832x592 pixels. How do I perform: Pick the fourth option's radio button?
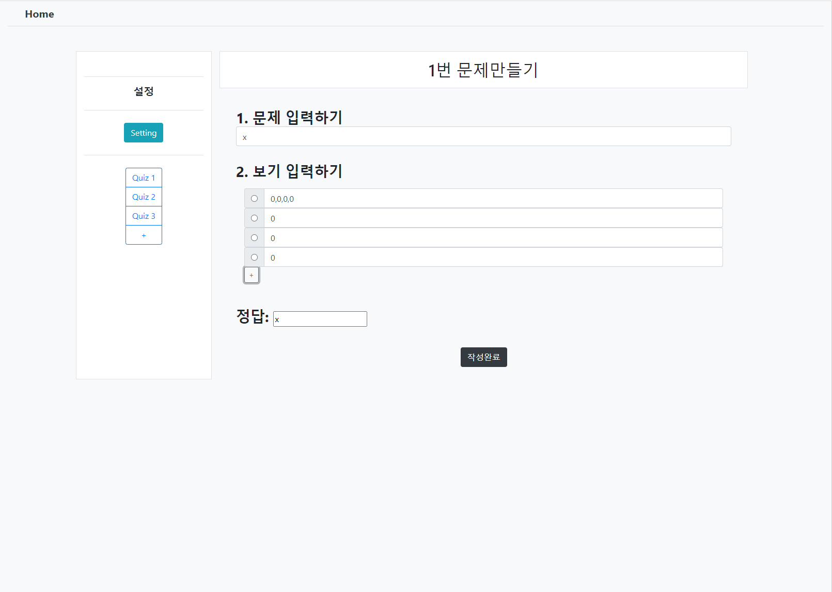point(254,258)
